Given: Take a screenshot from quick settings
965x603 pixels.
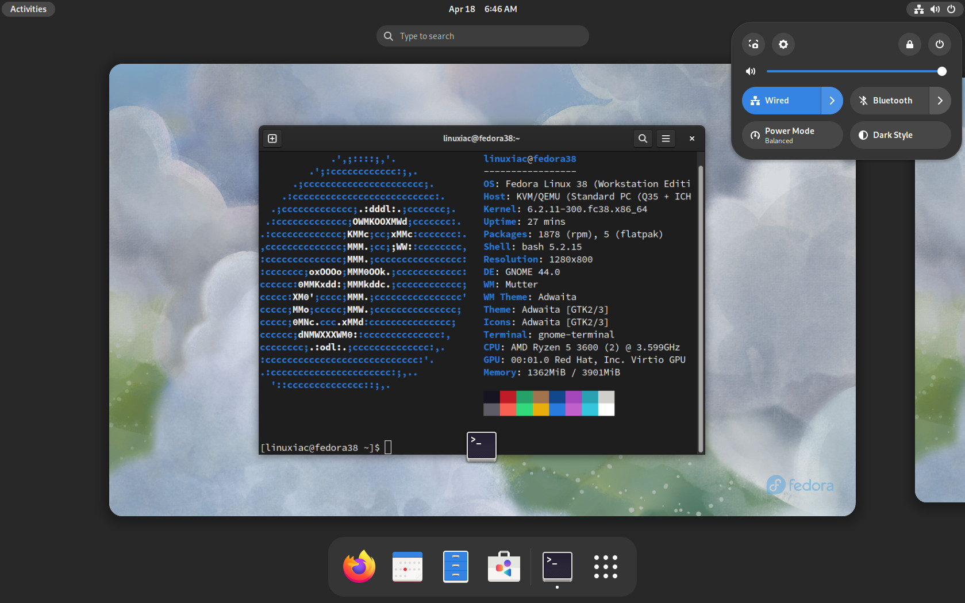Looking at the screenshot, I should coord(753,44).
